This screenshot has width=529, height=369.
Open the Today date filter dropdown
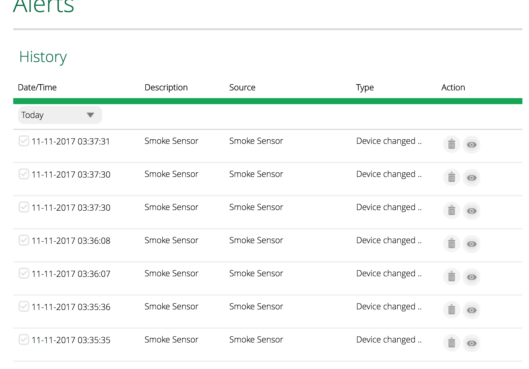click(60, 115)
